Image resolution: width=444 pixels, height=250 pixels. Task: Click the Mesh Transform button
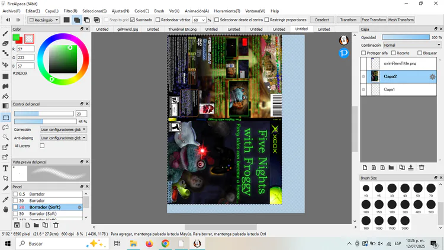point(401,20)
